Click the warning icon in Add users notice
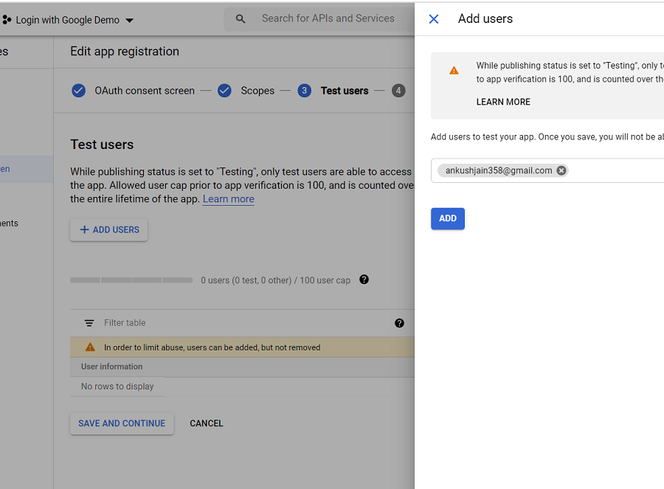Image resolution: width=664 pixels, height=489 pixels. pyautogui.click(x=454, y=70)
